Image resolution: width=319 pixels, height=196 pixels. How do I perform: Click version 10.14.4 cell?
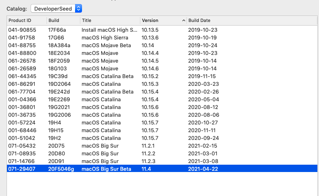click(150, 53)
